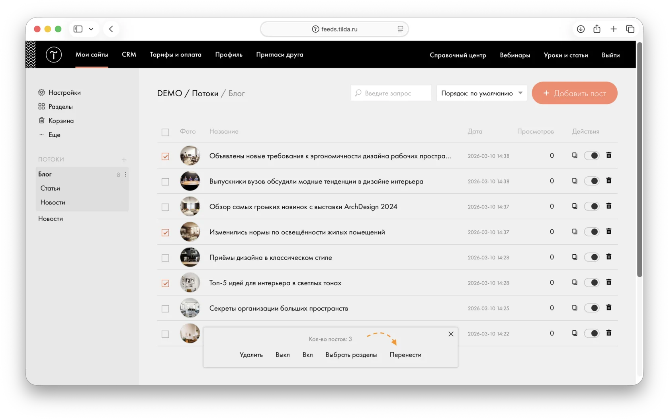Open the Порядок: по умолчанию dropdown
This screenshot has width=669, height=419.
click(x=482, y=93)
